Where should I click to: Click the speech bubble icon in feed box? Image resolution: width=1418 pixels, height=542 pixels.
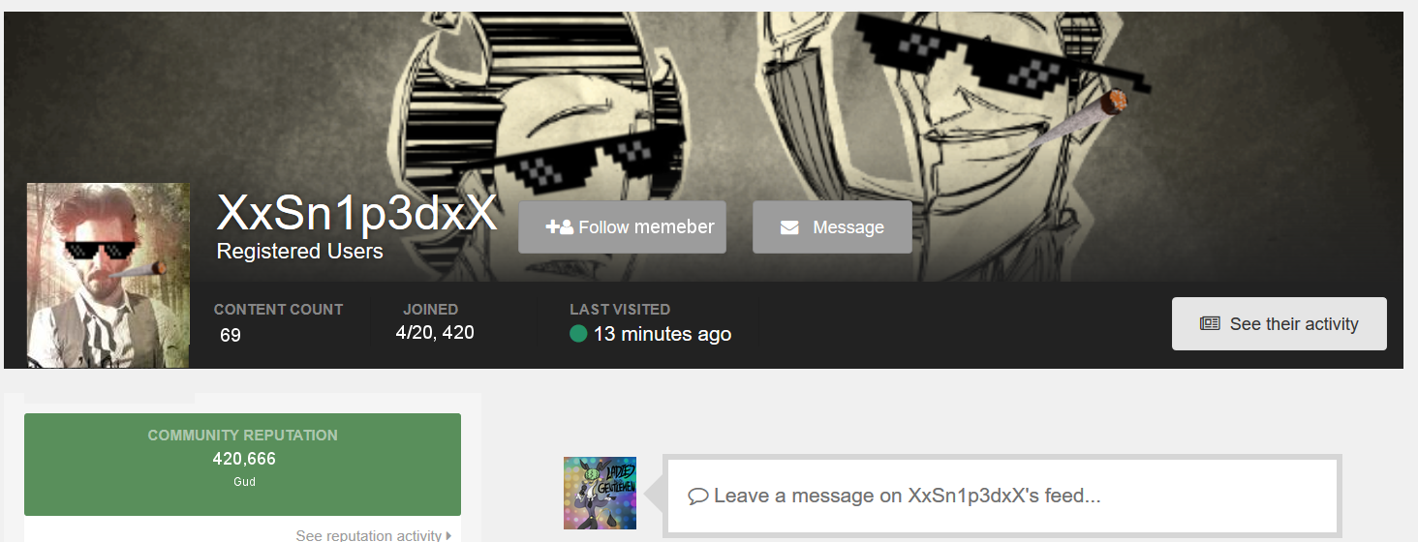pos(697,497)
